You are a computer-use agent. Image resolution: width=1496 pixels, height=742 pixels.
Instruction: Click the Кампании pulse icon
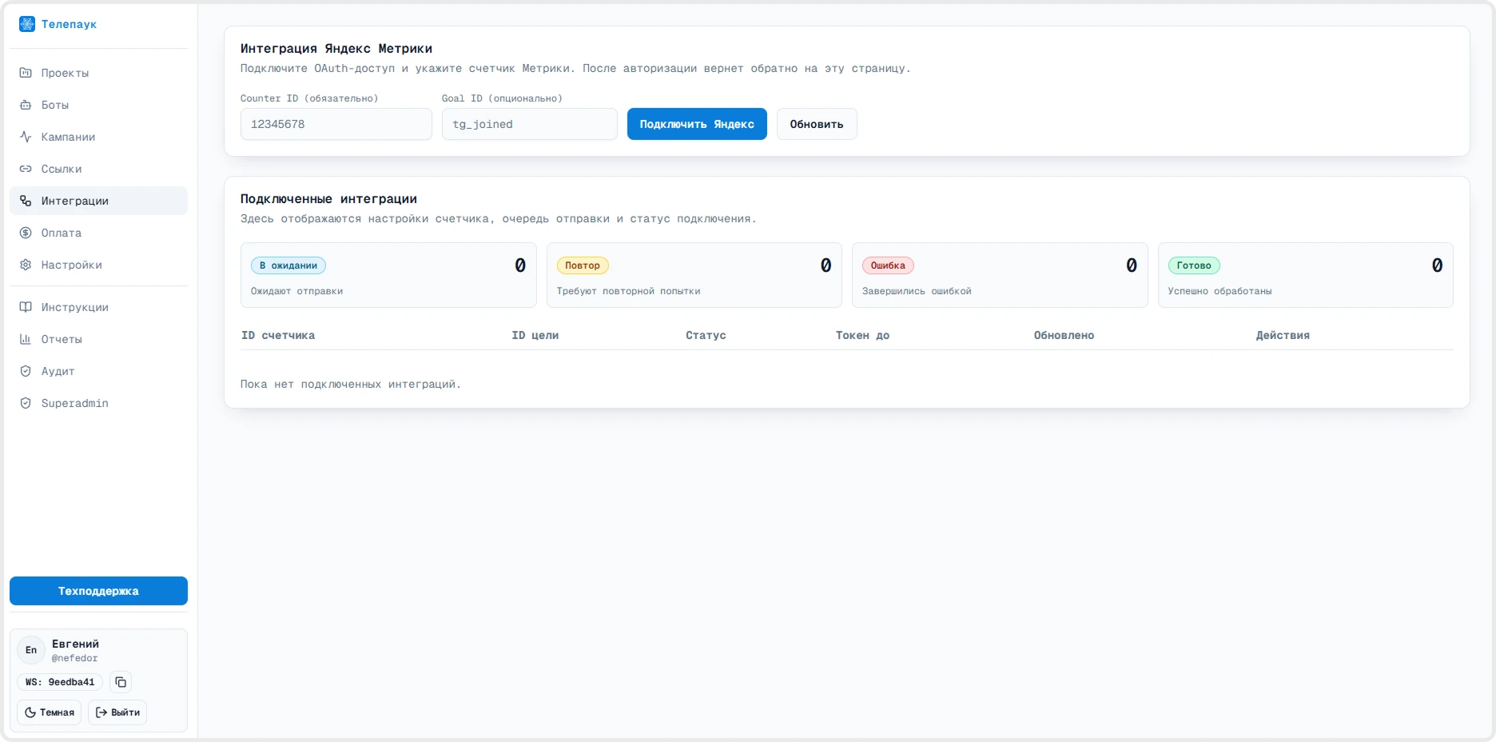pos(26,137)
